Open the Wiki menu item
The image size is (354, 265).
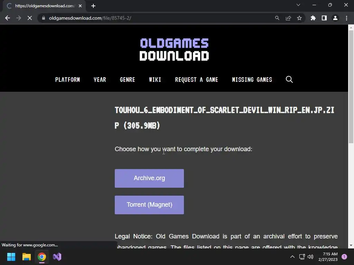pyautogui.click(x=155, y=80)
